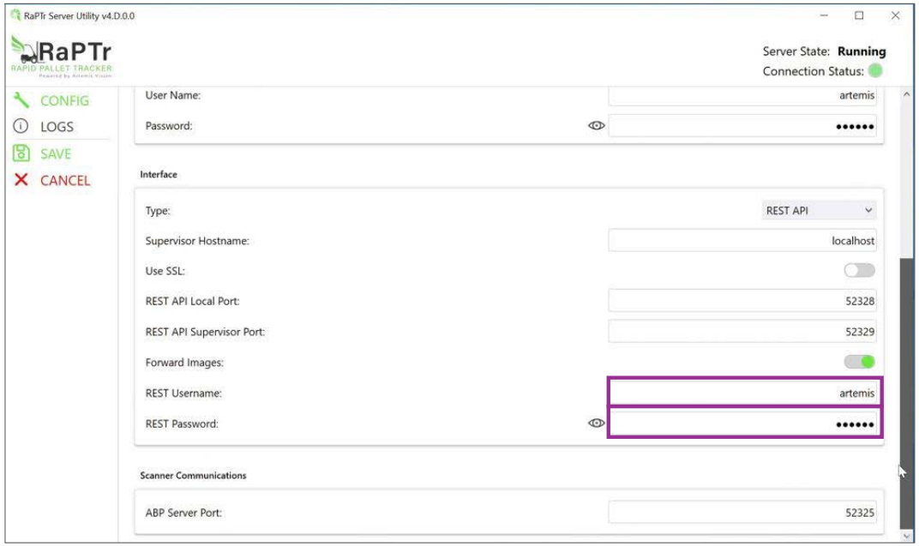Click the app icon in title bar
919x546 pixels.
pos(13,16)
